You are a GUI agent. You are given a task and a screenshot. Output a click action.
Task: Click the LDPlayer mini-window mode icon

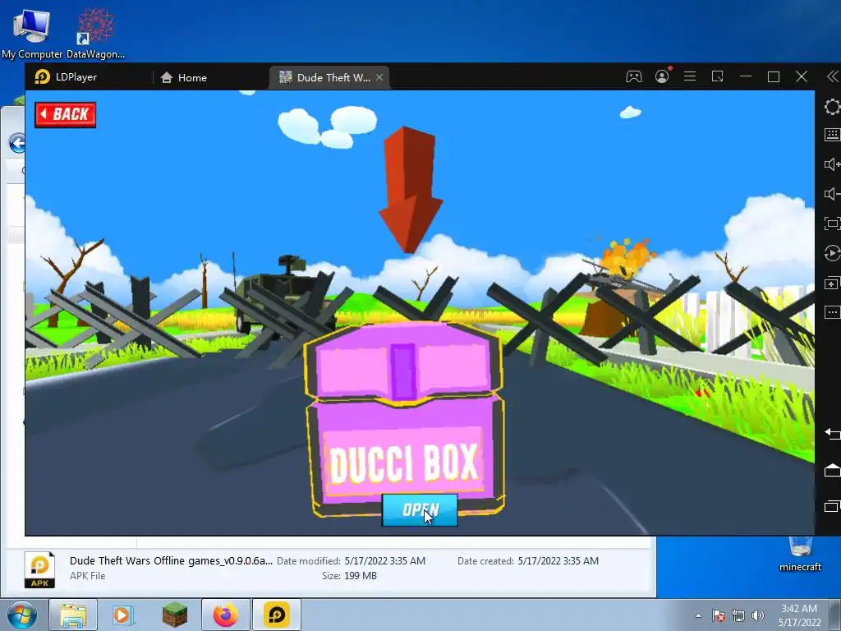(x=718, y=76)
